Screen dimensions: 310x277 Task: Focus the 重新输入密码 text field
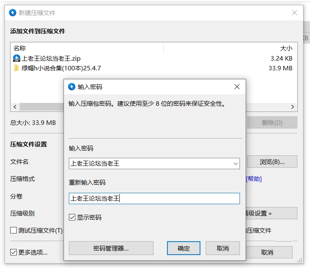pyautogui.click(x=154, y=198)
